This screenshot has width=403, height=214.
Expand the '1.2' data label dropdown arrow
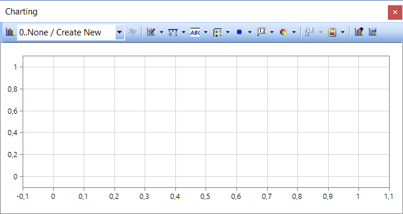coord(272,32)
